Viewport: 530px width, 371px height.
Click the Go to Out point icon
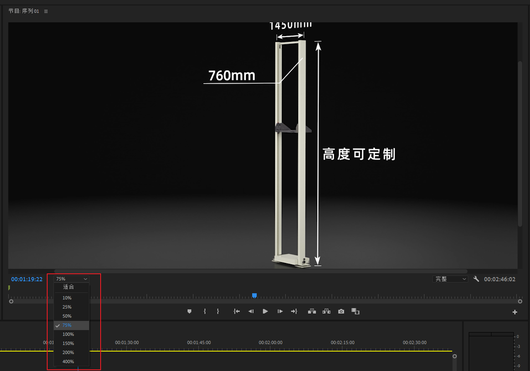[294, 311]
